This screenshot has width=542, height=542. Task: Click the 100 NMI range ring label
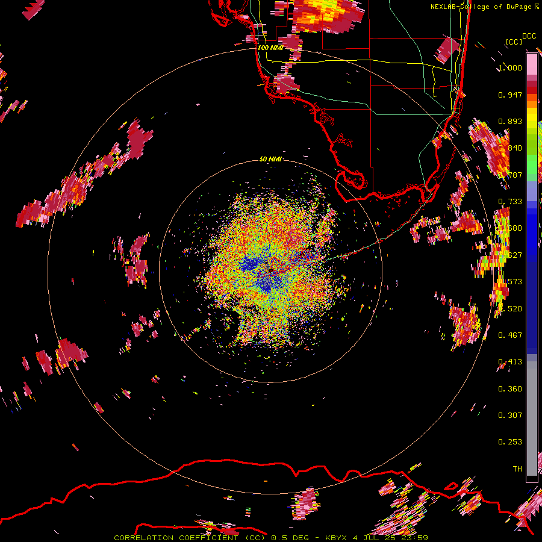[270, 48]
